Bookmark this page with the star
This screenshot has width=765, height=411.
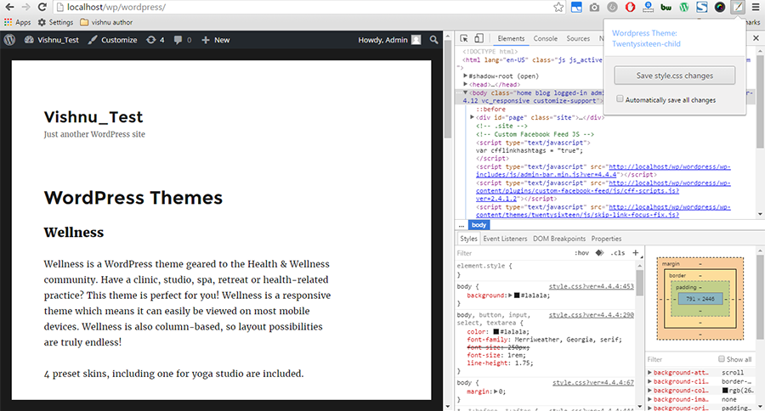pyautogui.click(x=558, y=8)
